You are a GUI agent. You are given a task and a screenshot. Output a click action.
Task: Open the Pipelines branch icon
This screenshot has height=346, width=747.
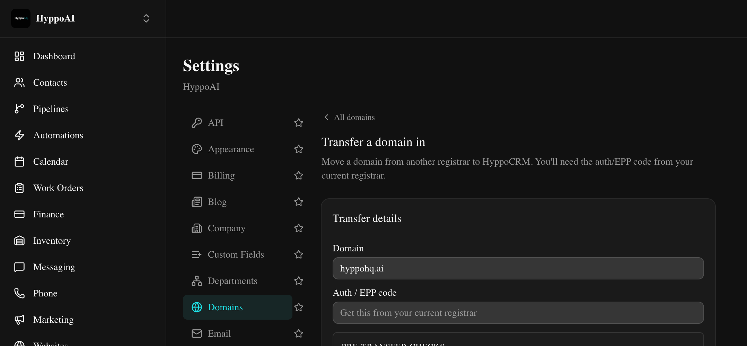[19, 109]
